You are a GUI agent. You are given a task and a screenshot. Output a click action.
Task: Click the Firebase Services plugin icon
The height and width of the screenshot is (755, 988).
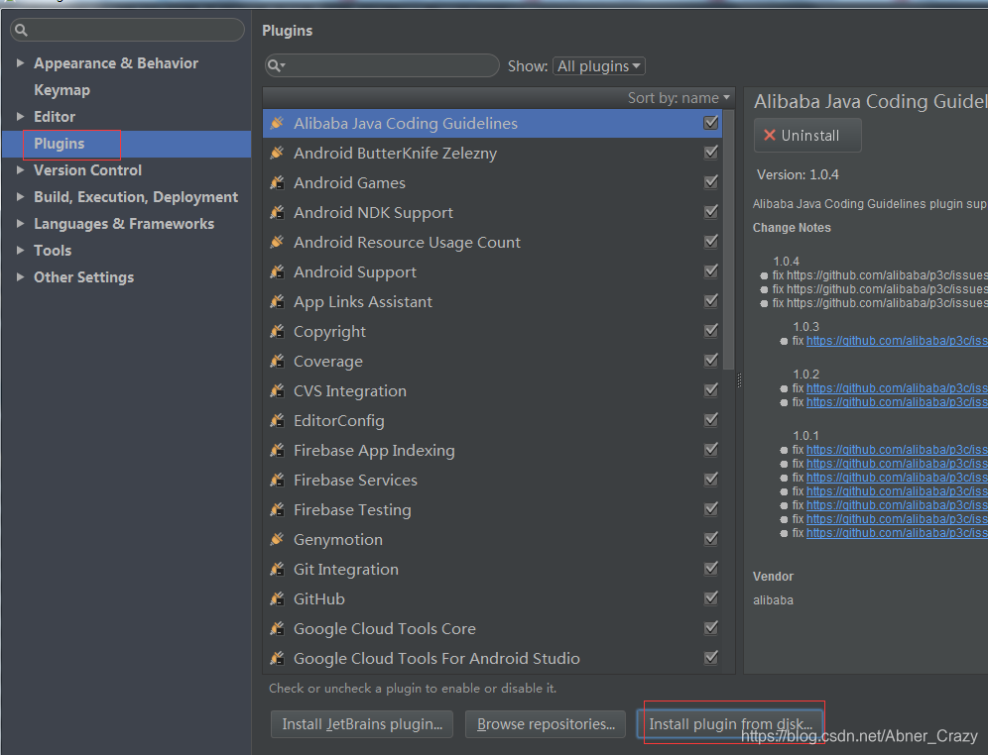[x=277, y=481]
